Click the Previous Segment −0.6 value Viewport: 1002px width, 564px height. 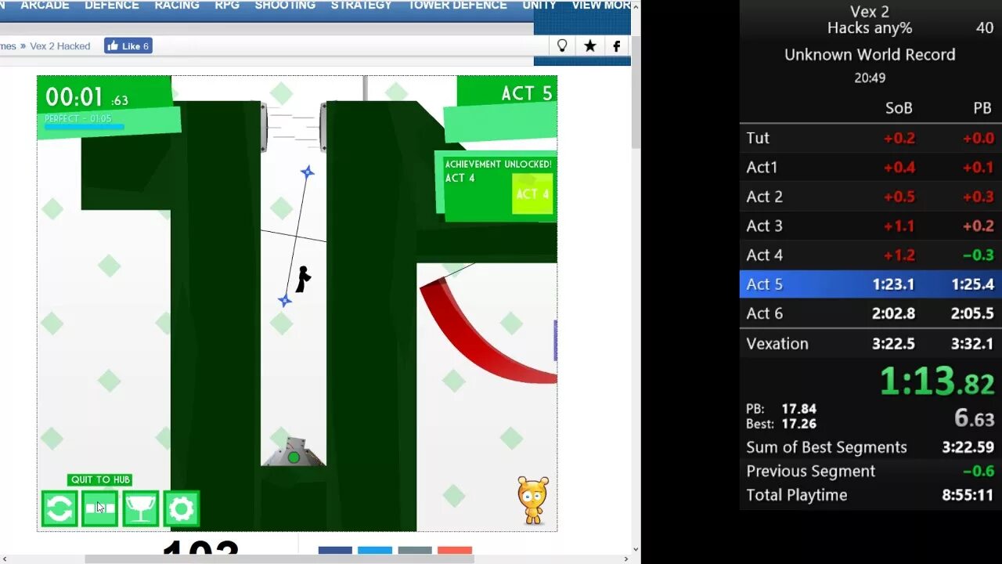click(x=978, y=471)
